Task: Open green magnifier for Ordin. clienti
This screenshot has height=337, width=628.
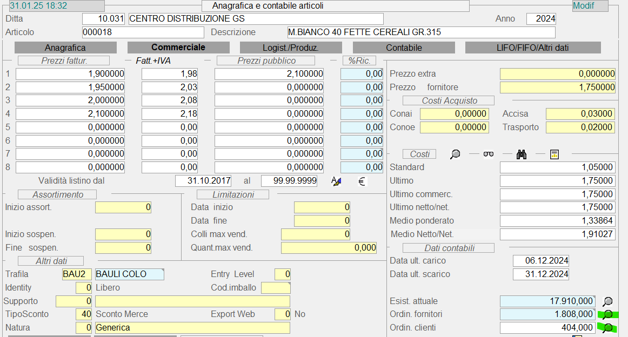Action: [x=608, y=327]
